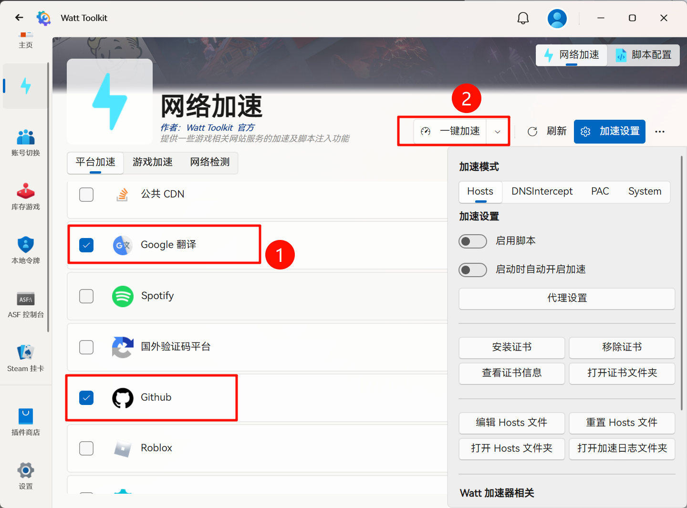Uncheck the Google 翻译 checkbox

point(86,245)
